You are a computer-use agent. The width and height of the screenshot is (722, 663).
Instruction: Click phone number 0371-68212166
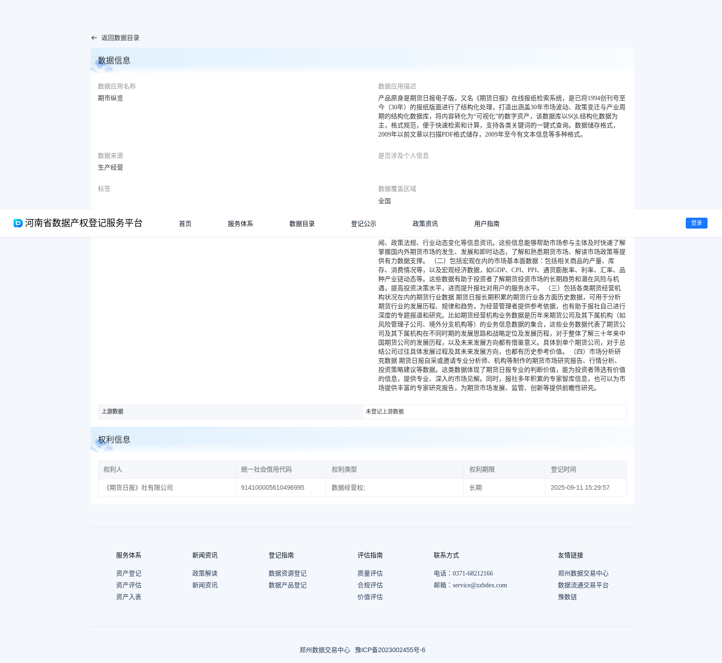click(472, 573)
